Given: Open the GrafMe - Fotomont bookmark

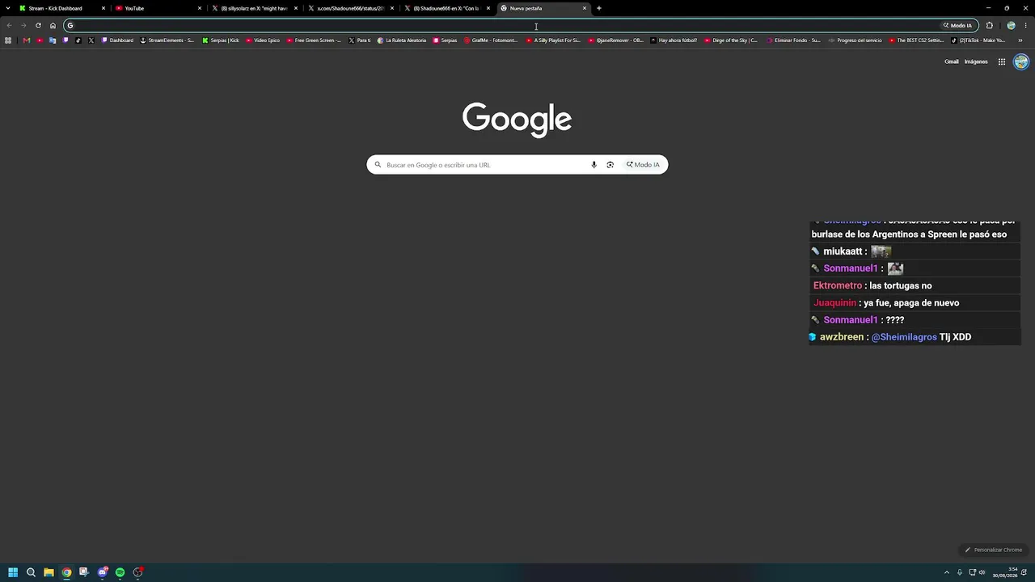Looking at the screenshot, I should coord(490,40).
